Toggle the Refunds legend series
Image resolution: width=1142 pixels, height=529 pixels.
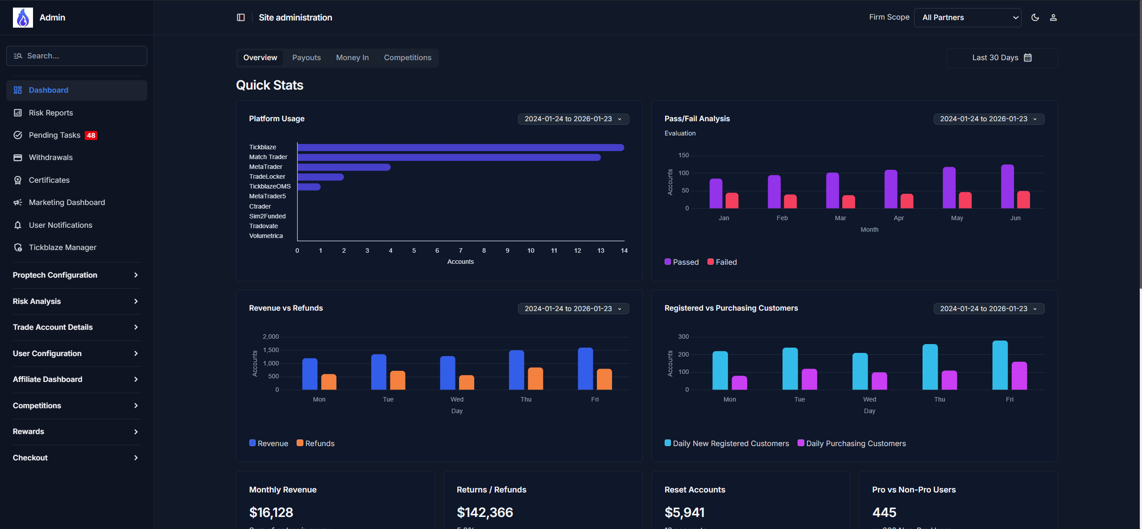tap(316, 443)
